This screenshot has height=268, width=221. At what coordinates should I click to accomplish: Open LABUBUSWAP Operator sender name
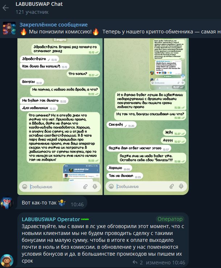51,219
